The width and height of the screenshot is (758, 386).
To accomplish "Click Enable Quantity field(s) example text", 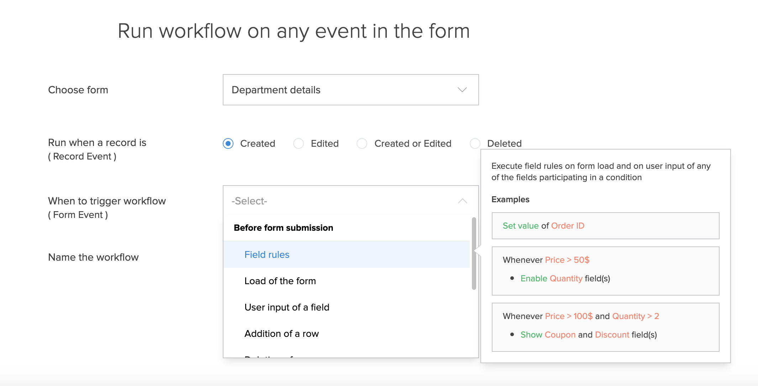I will click(x=565, y=278).
